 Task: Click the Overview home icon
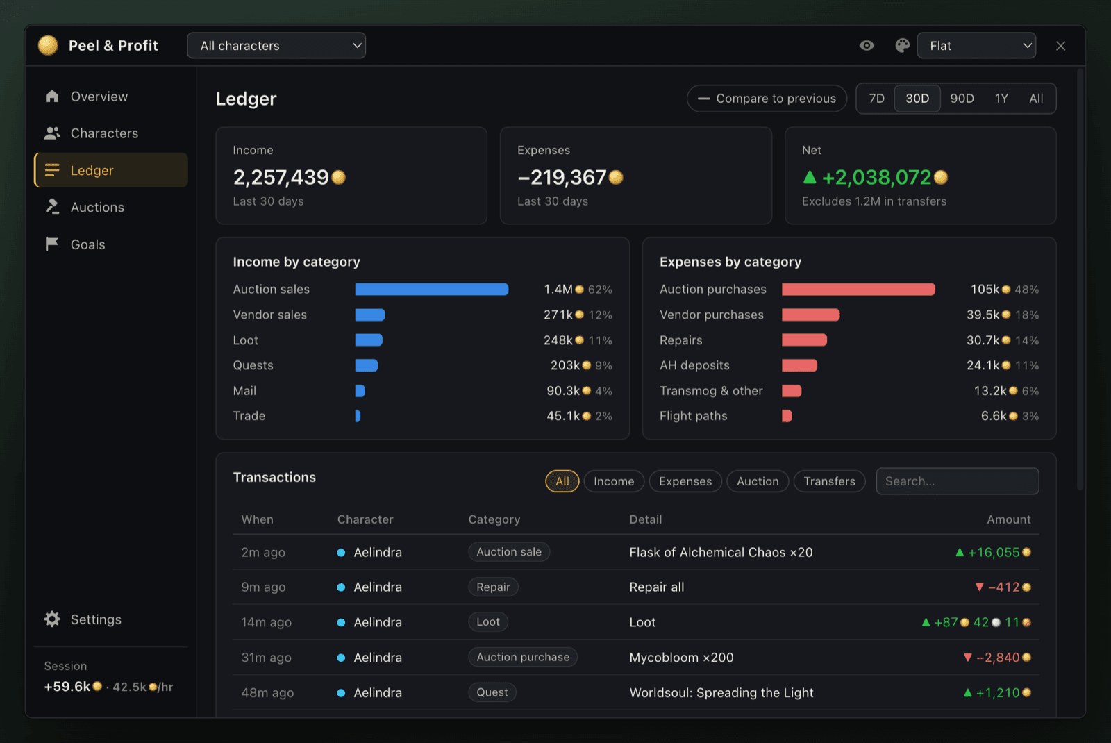pos(52,96)
